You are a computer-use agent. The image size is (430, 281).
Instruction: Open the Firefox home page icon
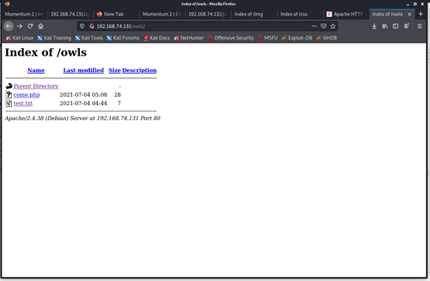(41, 26)
